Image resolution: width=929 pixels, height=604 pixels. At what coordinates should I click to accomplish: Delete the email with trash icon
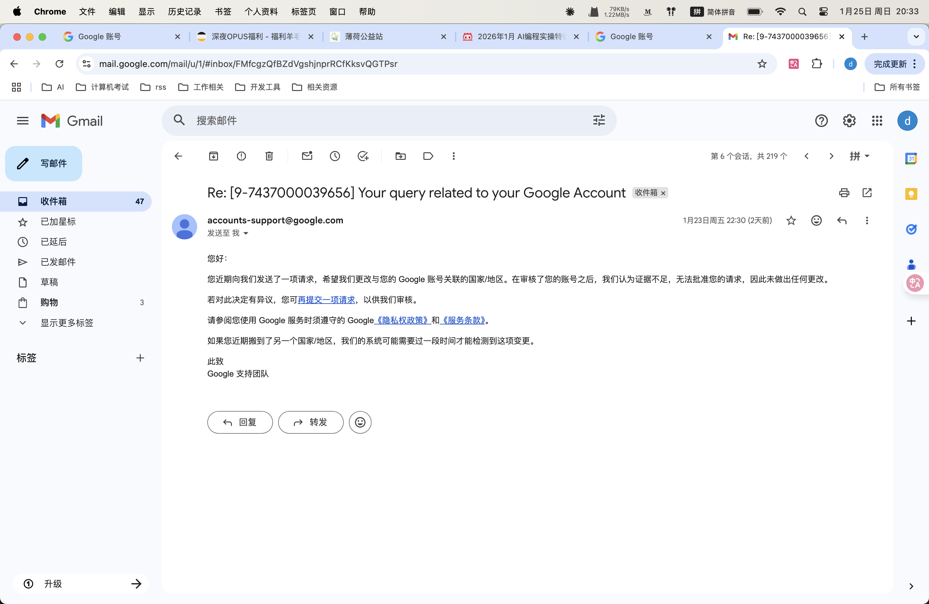click(x=269, y=156)
